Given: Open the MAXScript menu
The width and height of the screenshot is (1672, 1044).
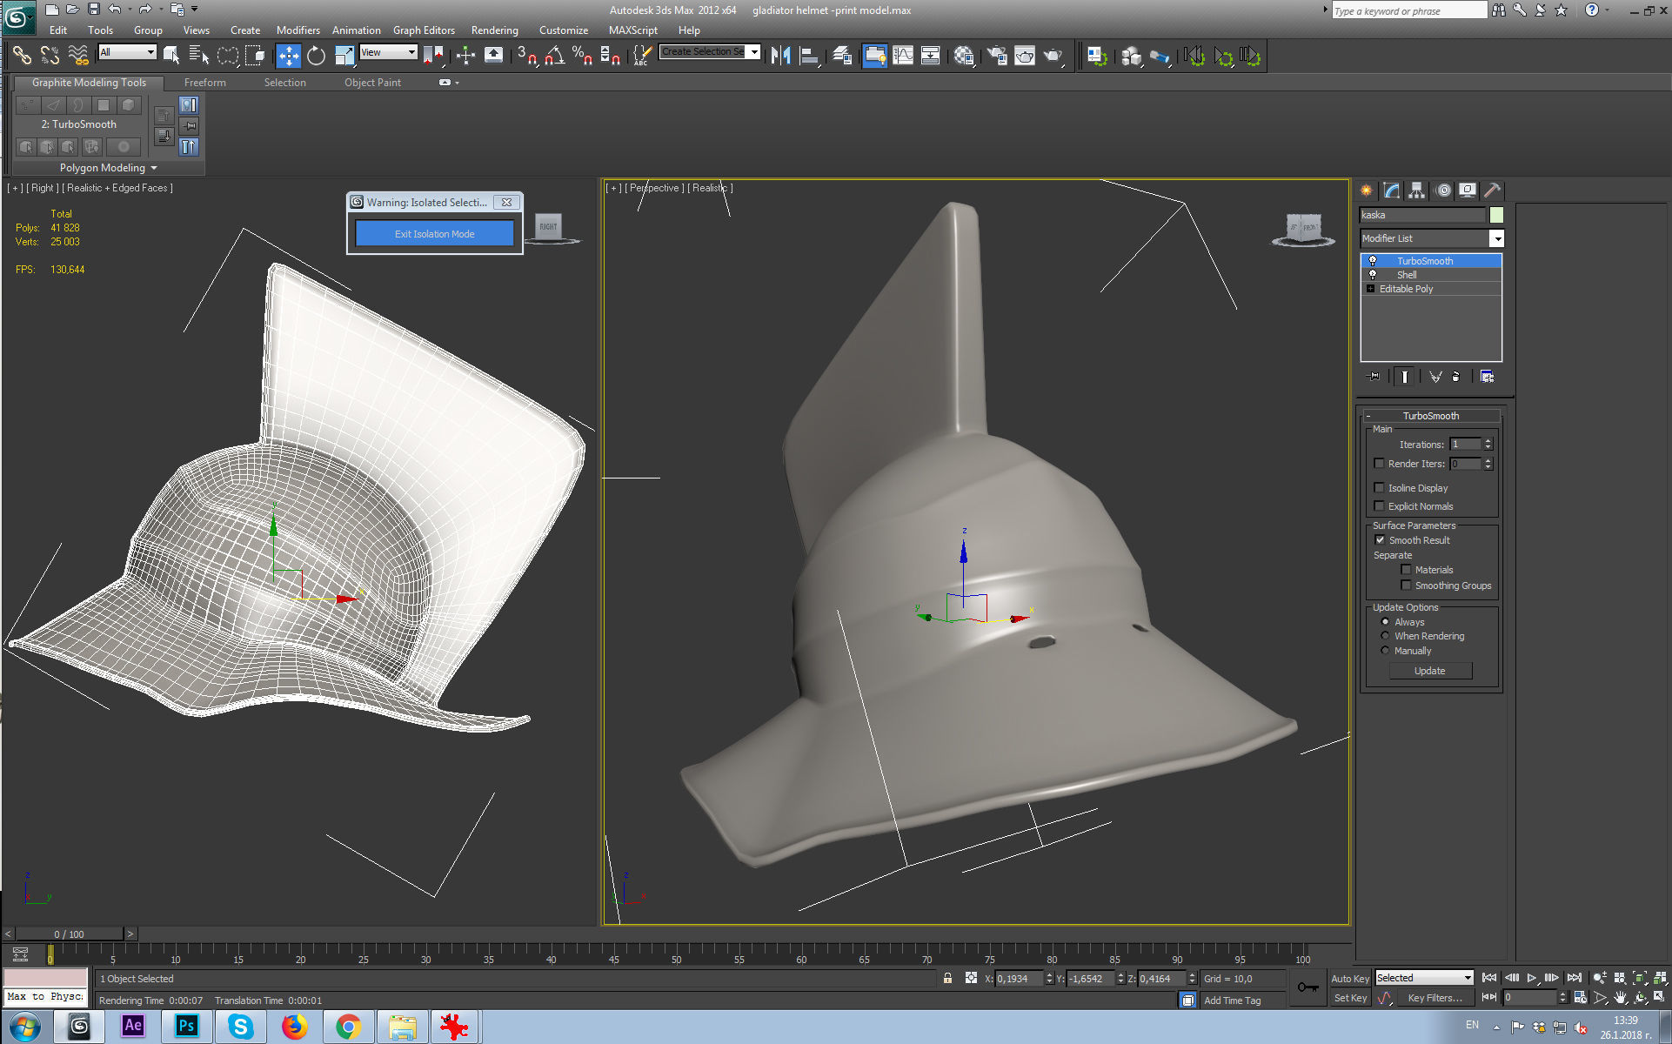Looking at the screenshot, I should pos(632,30).
